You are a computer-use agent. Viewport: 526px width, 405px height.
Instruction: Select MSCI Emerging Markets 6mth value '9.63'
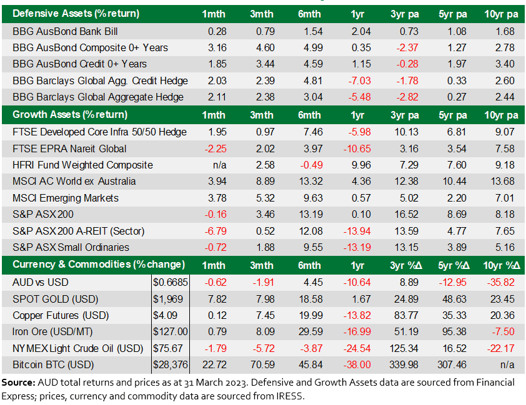[x=314, y=198]
